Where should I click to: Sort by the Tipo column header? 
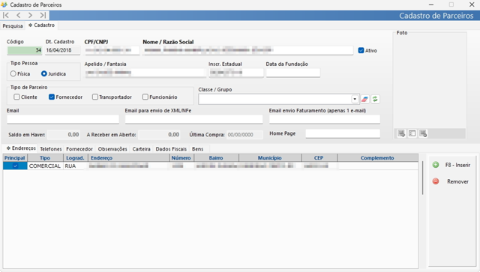pos(45,158)
